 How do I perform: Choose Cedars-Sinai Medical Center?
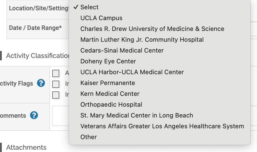pos(122,50)
